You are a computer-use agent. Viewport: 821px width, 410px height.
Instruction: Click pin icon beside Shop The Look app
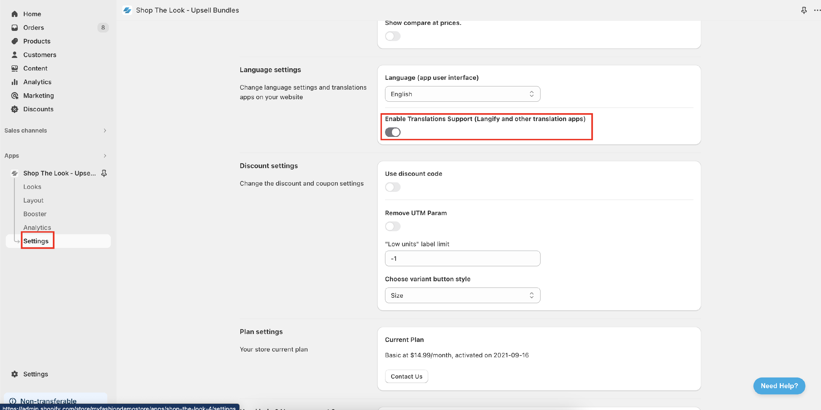pyautogui.click(x=104, y=173)
